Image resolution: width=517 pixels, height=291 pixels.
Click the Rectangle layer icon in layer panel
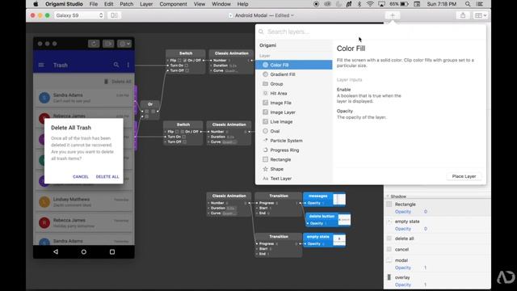point(389,205)
